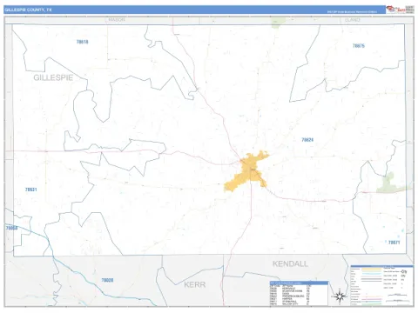Click ZIP code label 78028
The image size is (418, 313).
[107, 280]
